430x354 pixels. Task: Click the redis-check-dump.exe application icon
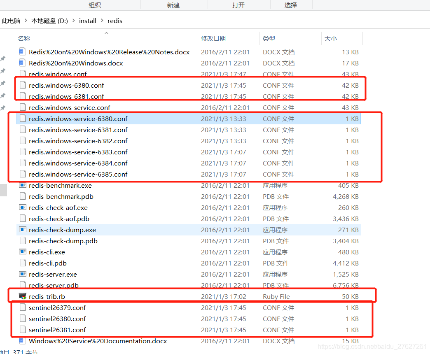pos(23,230)
